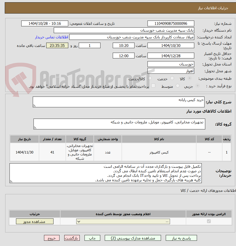
Task: Click the مشاهده مجوز button
Action: pyautogui.click(x=35, y=221)
